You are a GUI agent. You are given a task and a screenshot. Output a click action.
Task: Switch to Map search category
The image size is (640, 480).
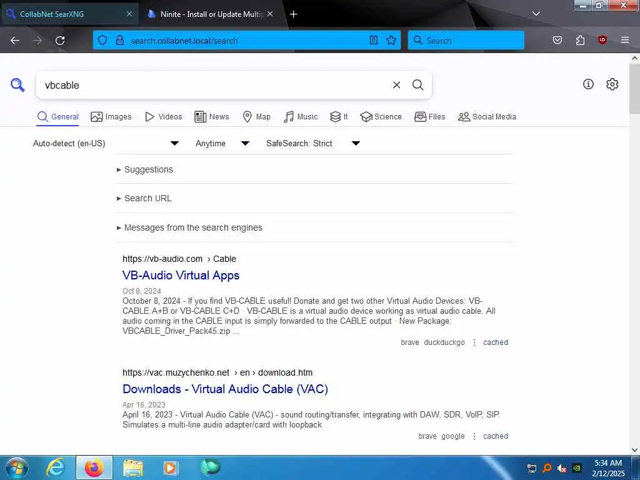pos(256,117)
